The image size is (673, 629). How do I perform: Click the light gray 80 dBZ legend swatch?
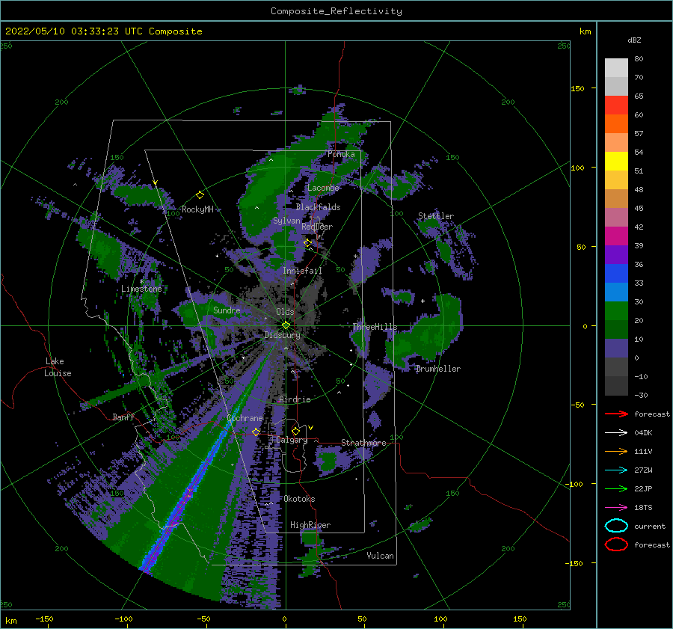click(616, 67)
